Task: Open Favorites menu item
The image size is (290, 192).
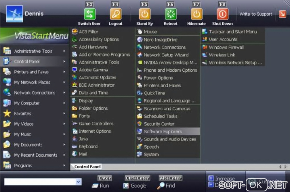Action: click(35, 113)
